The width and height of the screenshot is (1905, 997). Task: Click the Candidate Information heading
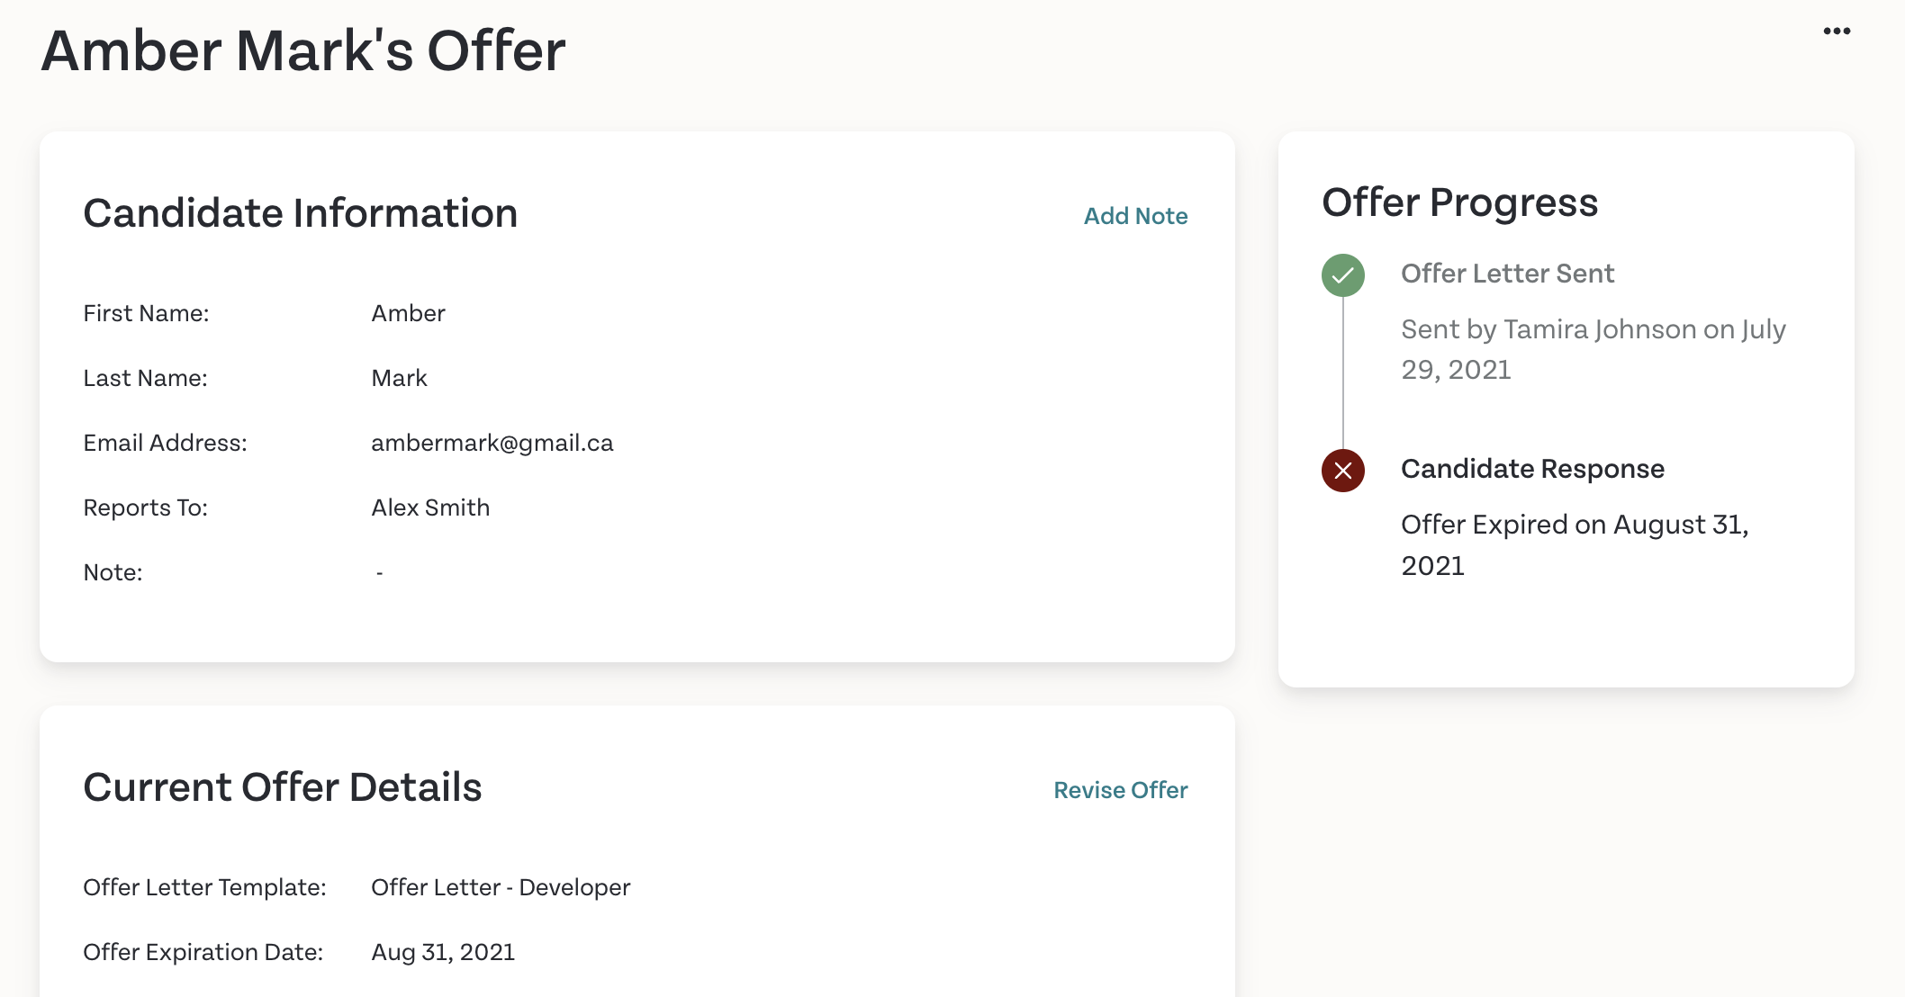(x=300, y=213)
